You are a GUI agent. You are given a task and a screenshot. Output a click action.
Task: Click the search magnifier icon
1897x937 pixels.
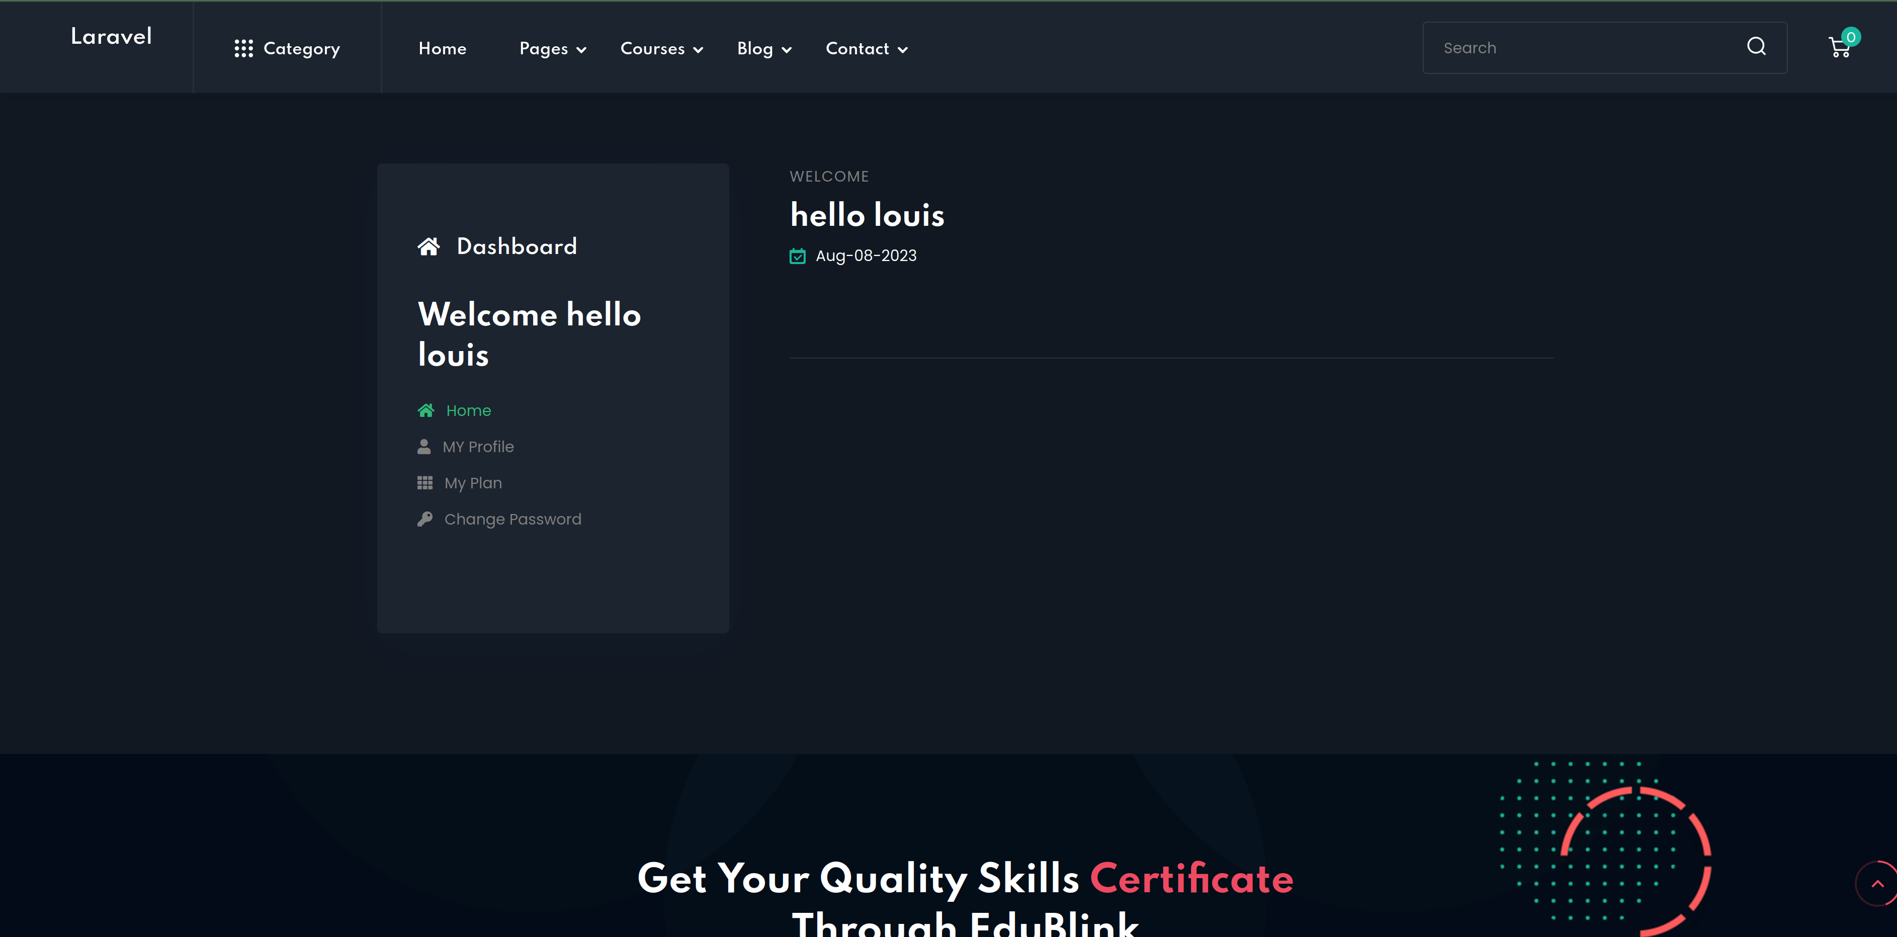(x=1756, y=46)
